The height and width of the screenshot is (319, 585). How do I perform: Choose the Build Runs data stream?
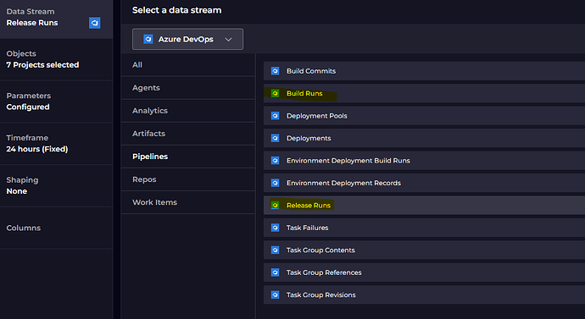(x=424, y=93)
